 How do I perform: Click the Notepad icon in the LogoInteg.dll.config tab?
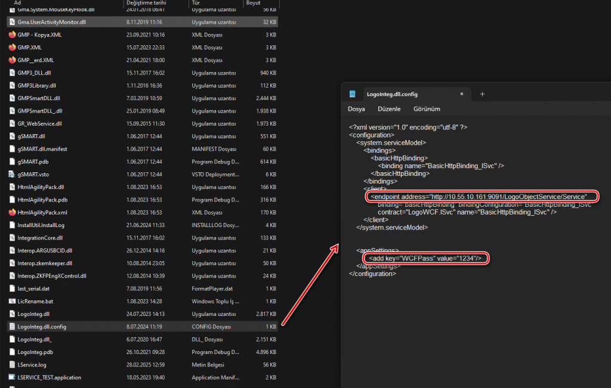coord(353,94)
